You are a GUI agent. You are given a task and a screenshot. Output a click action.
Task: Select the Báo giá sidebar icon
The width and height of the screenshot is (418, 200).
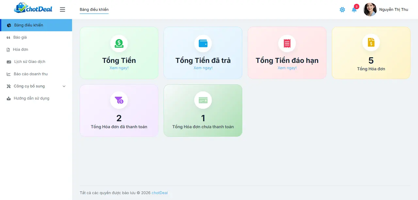[x=8, y=37]
